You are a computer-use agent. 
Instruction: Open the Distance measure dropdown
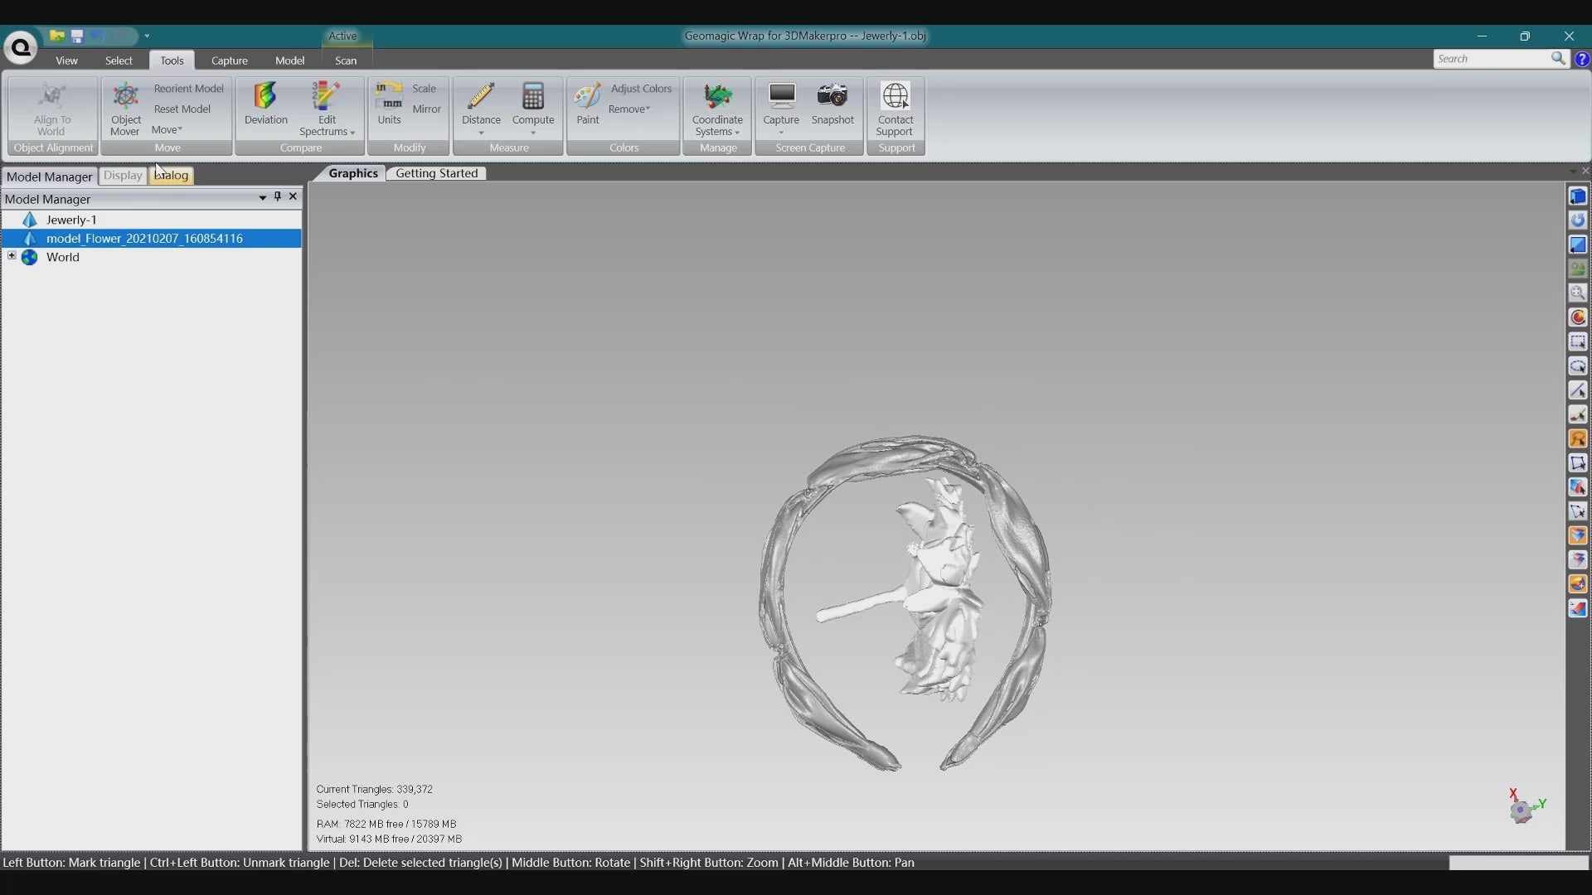[481, 133]
